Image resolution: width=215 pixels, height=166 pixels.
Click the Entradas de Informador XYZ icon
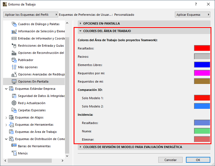pyautogui.click(x=14, y=38)
